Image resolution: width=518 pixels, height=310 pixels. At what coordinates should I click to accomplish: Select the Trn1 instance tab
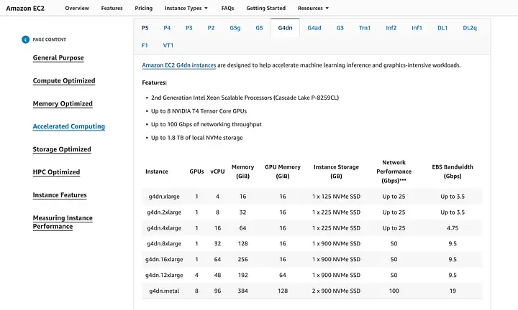365,28
